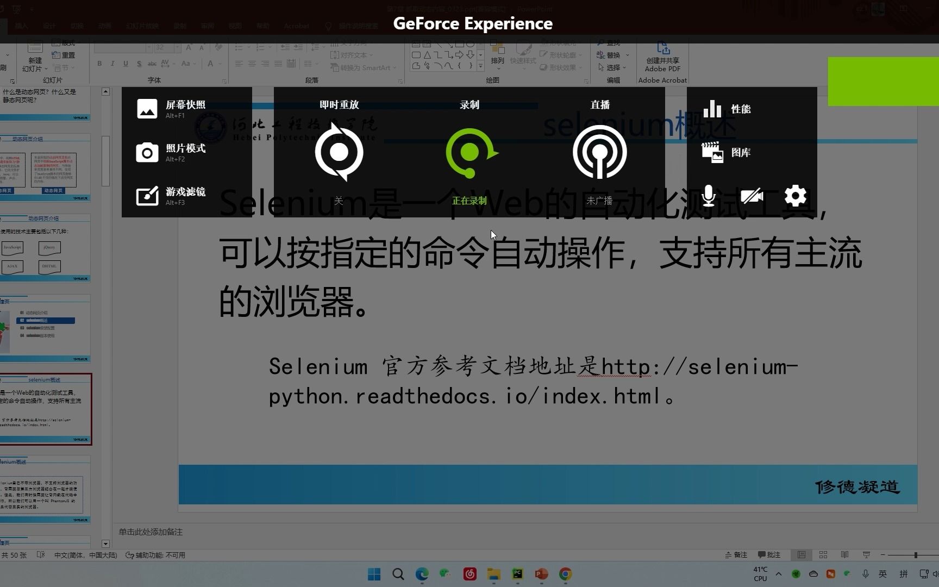Open PyCharm from taskbar
The image size is (939, 587).
(517, 574)
